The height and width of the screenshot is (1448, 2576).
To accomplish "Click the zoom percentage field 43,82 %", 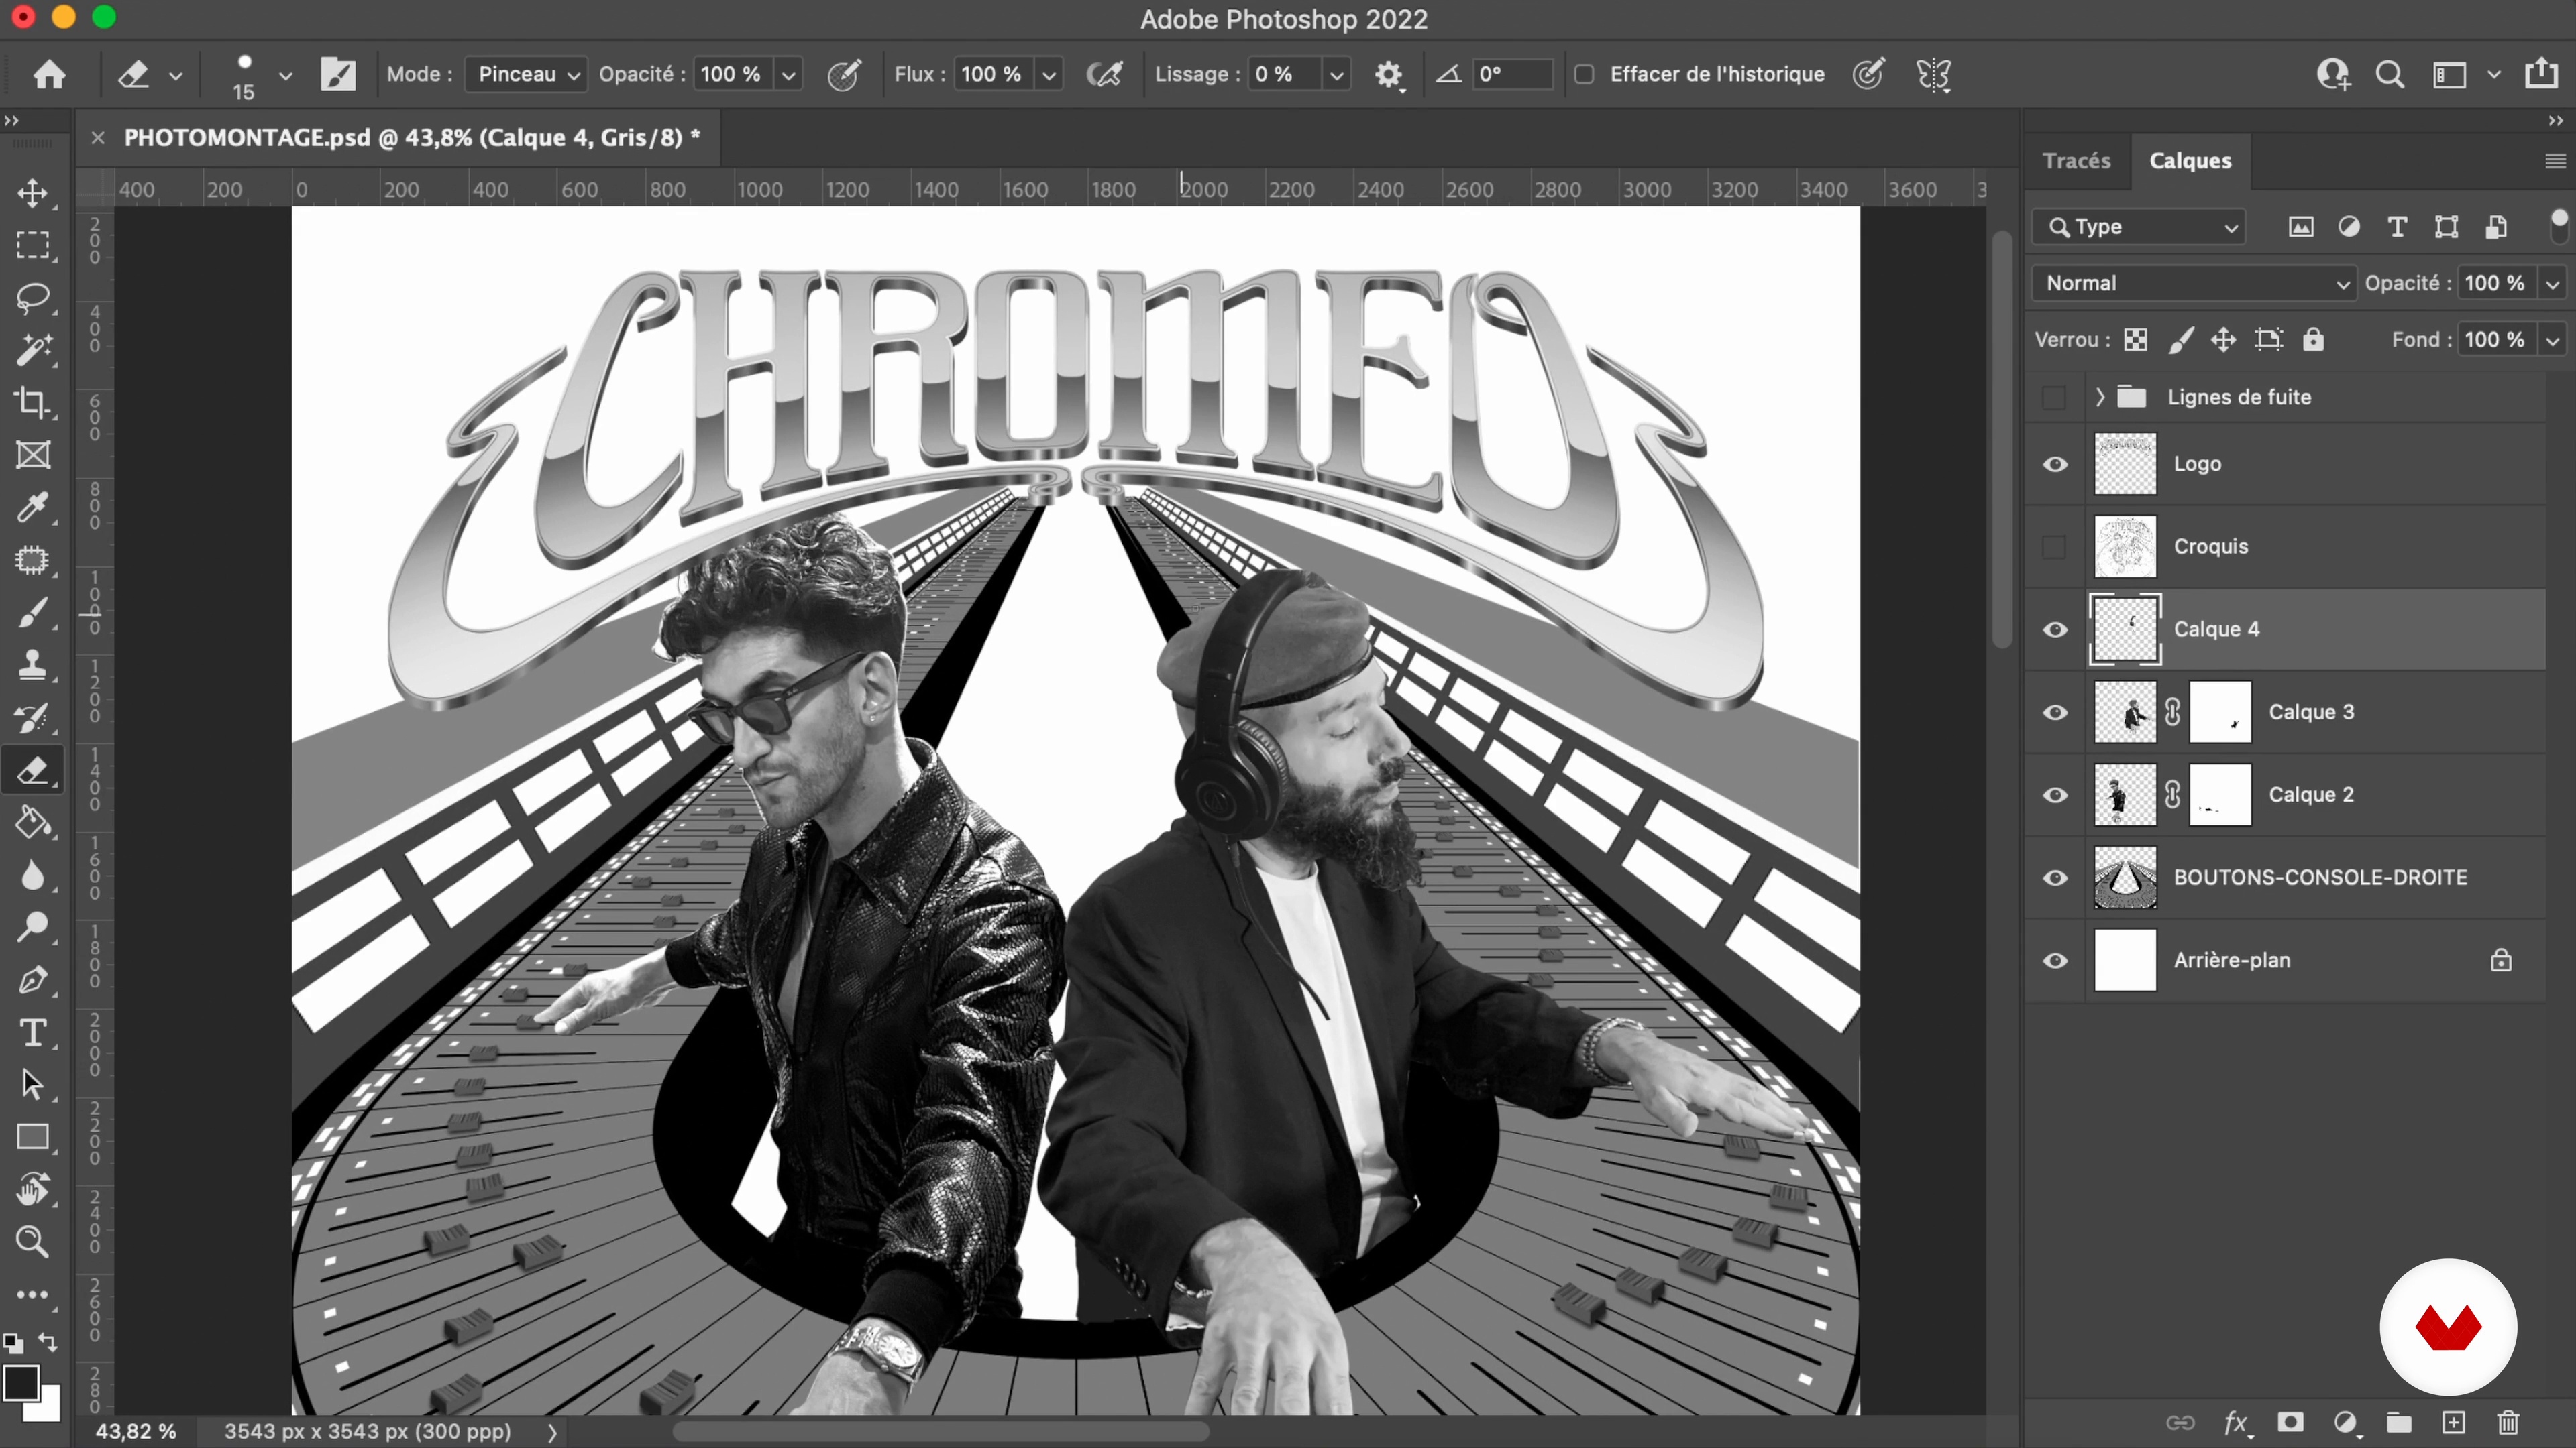I will tap(136, 1431).
